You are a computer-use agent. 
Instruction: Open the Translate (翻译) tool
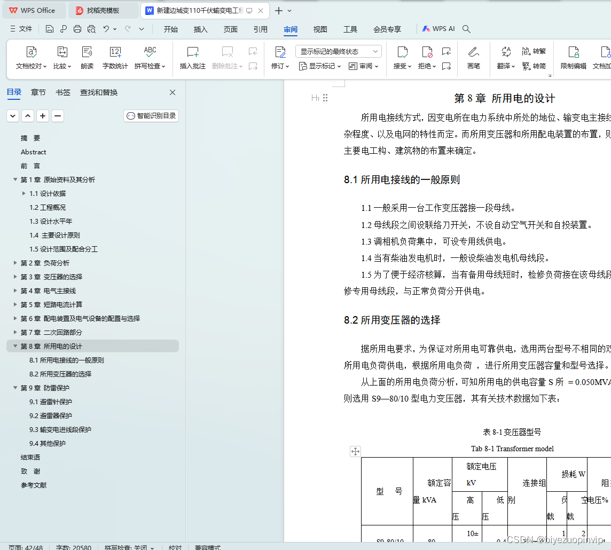(506, 58)
